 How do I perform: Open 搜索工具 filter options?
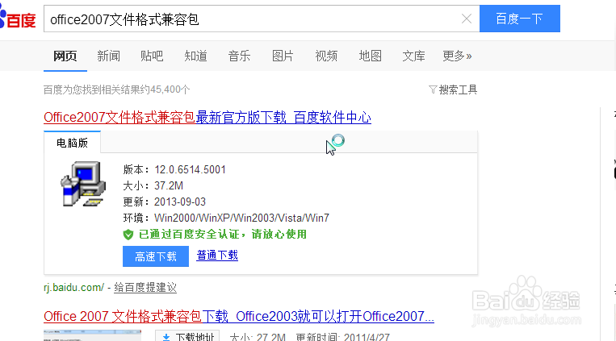tap(453, 89)
